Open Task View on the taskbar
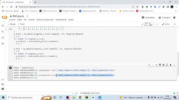This screenshot has height=100, width=179. (61, 97)
